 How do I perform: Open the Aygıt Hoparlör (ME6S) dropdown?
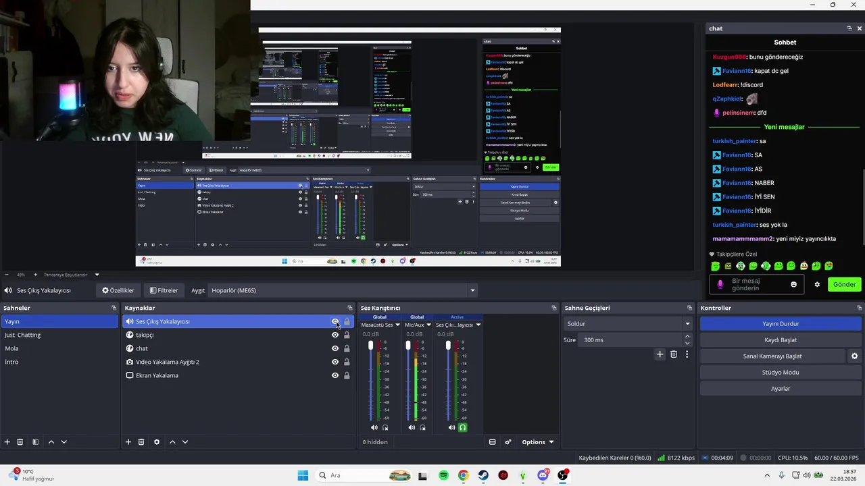click(x=343, y=290)
